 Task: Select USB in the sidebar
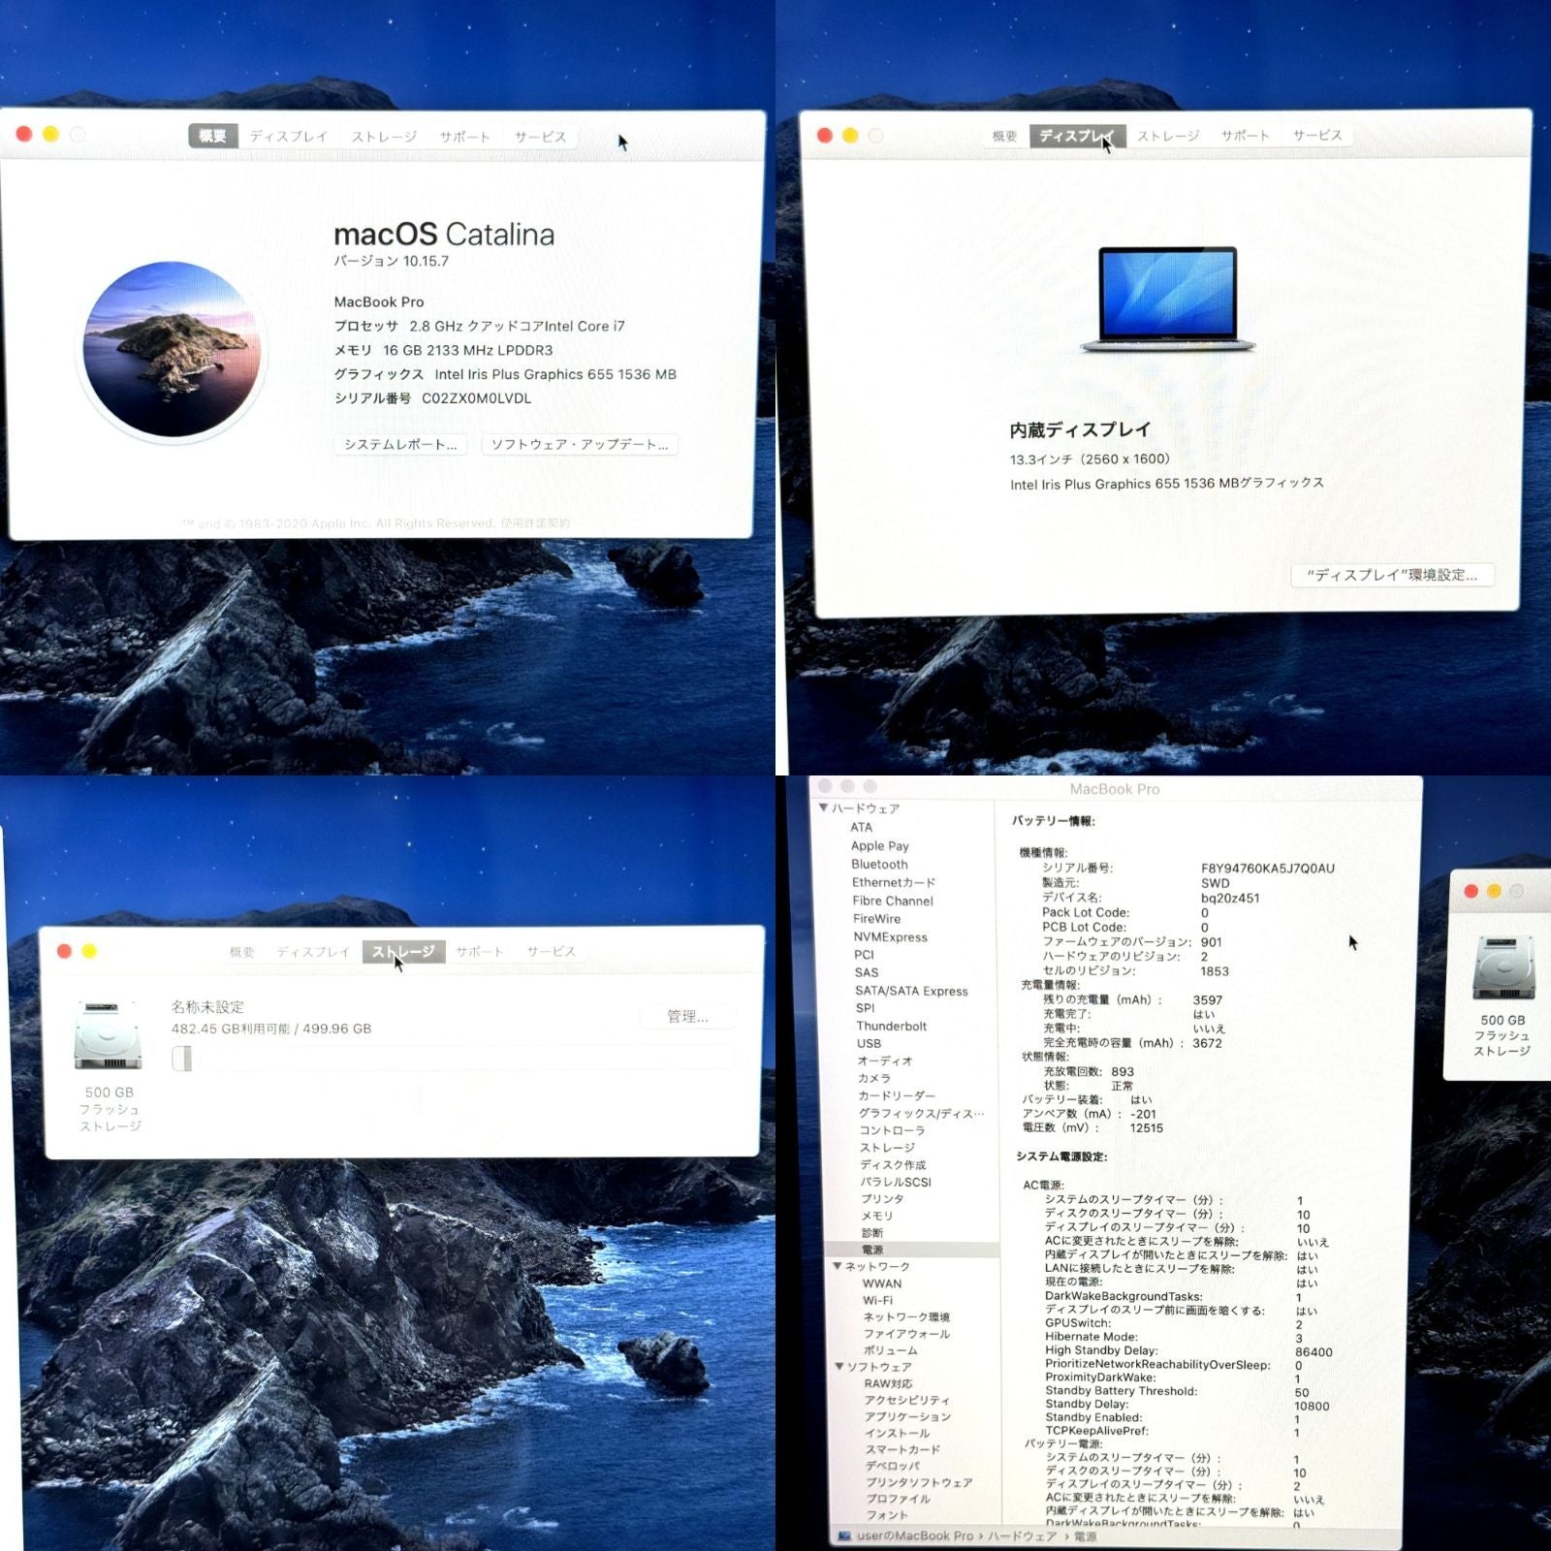[870, 1043]
